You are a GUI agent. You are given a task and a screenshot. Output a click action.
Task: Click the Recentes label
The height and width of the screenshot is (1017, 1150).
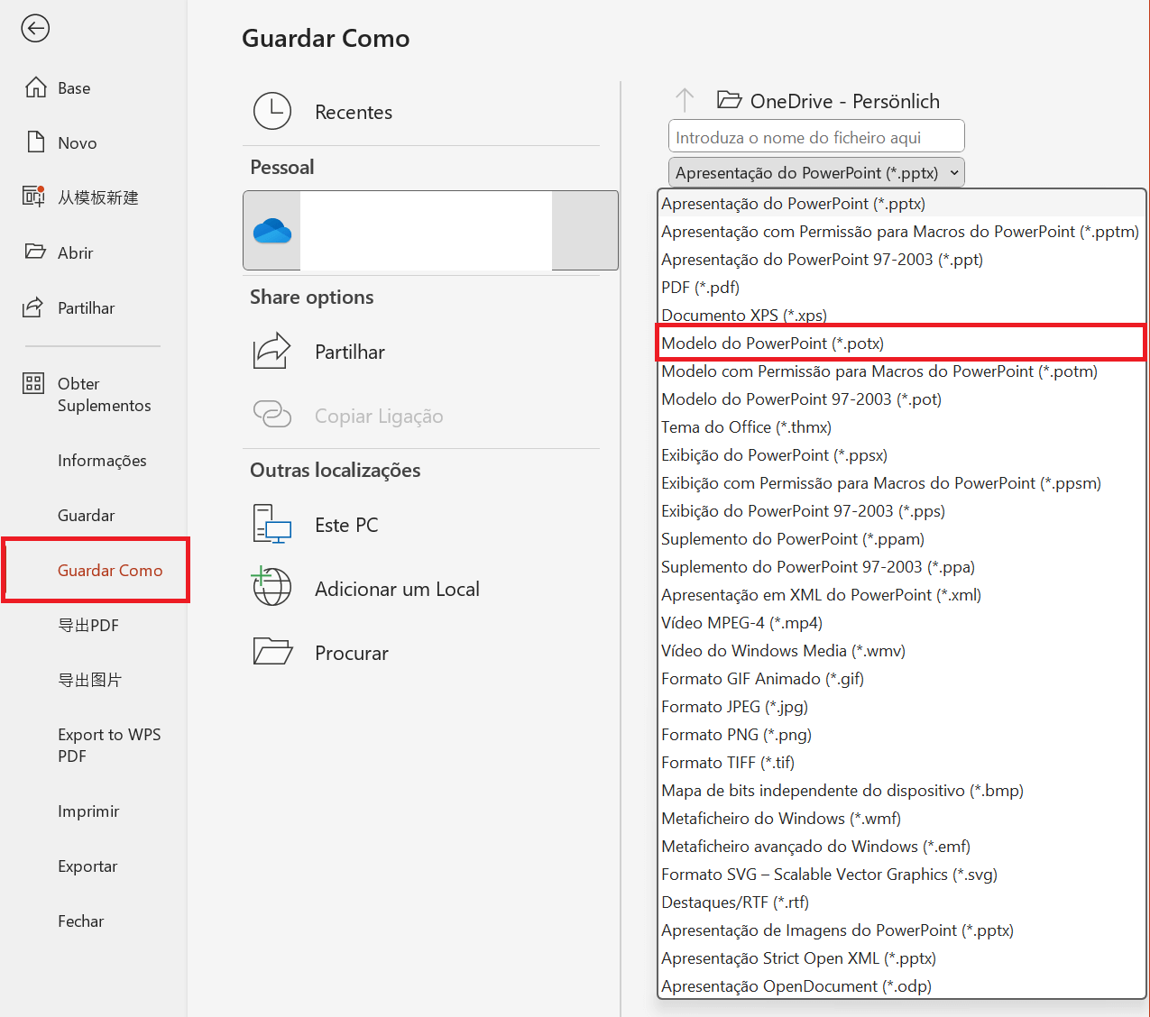(354, 113)
